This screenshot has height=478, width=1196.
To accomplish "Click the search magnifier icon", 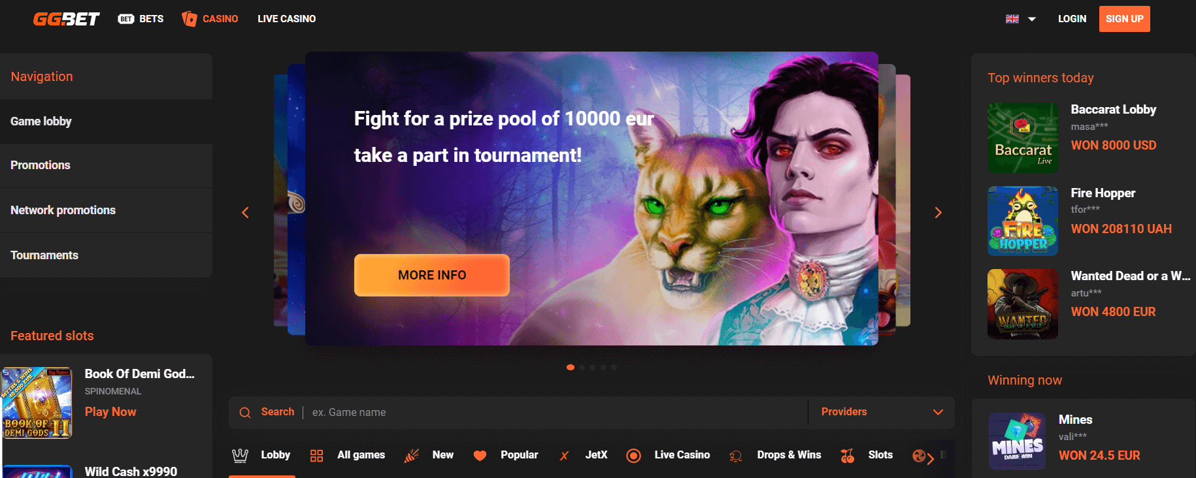I will pos(245,413).
